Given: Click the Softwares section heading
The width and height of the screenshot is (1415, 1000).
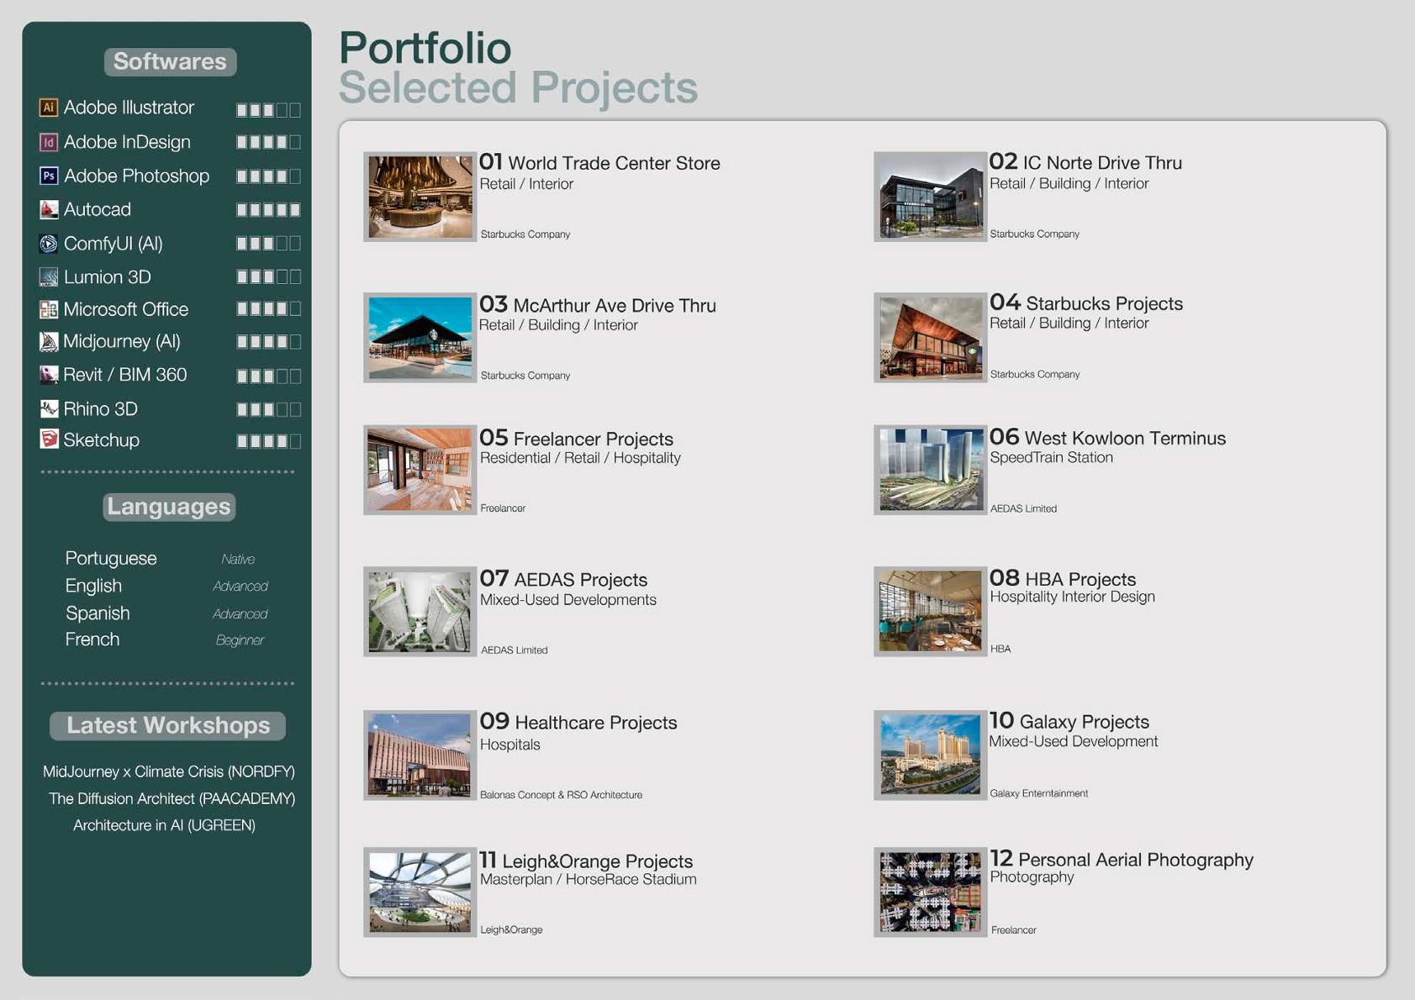Looking at the screenshot, I should coord(170,61).
